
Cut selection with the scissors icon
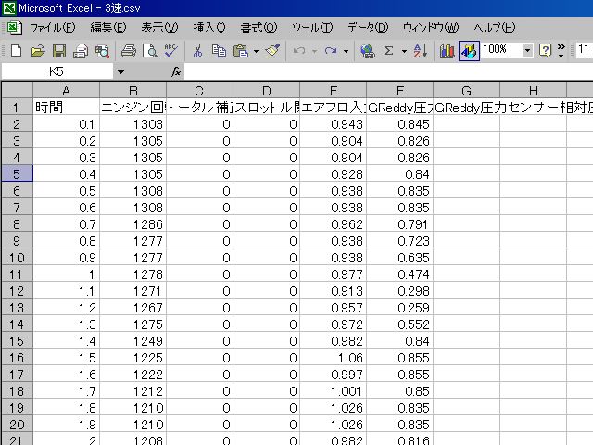coord(197,51)
